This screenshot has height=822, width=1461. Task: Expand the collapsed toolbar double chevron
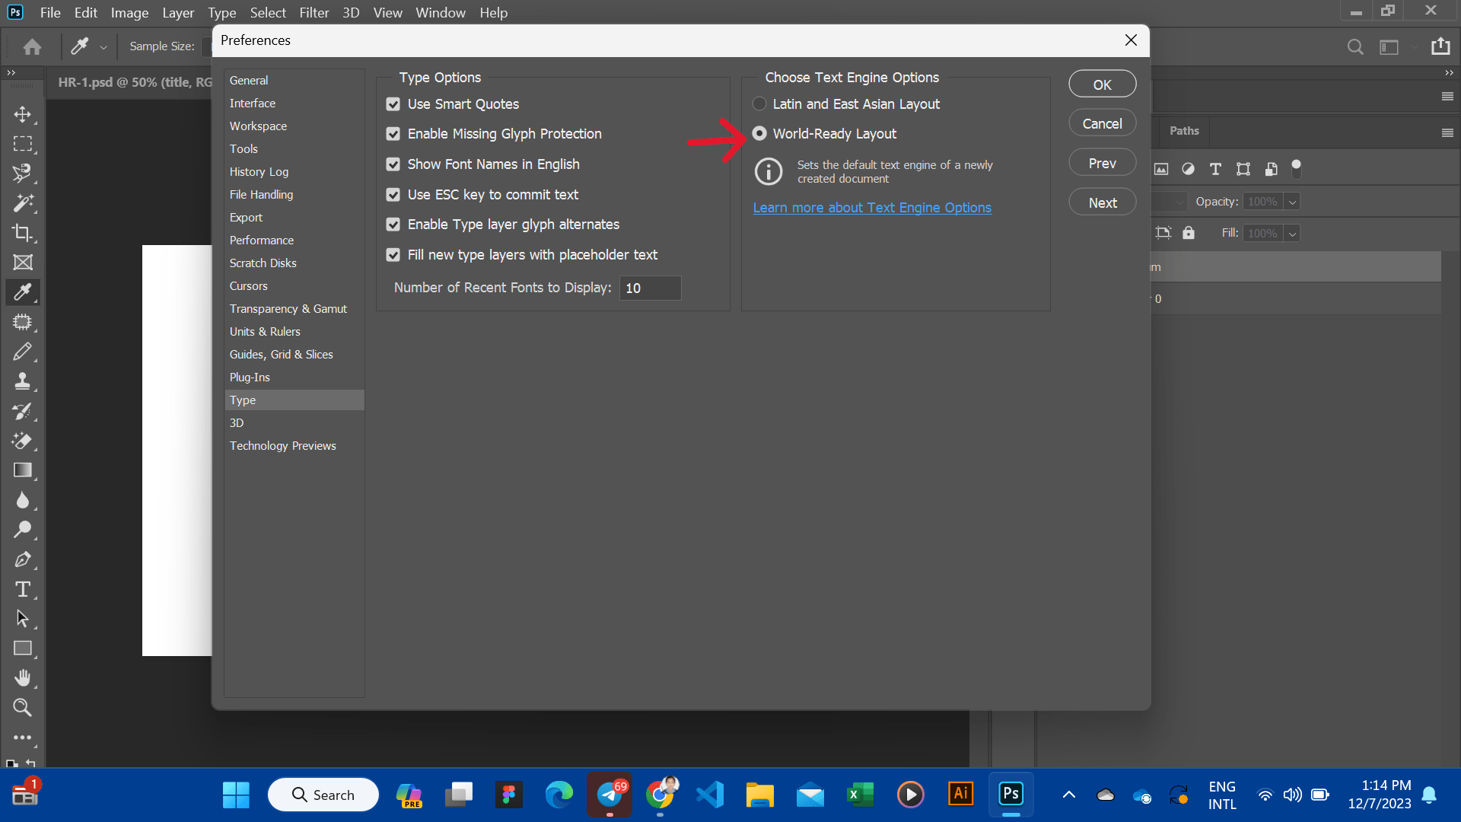(11, 72)
